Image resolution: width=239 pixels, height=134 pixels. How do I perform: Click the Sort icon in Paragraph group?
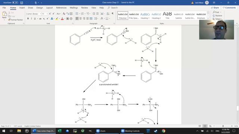pyautogui.click(x=108, y=14)
